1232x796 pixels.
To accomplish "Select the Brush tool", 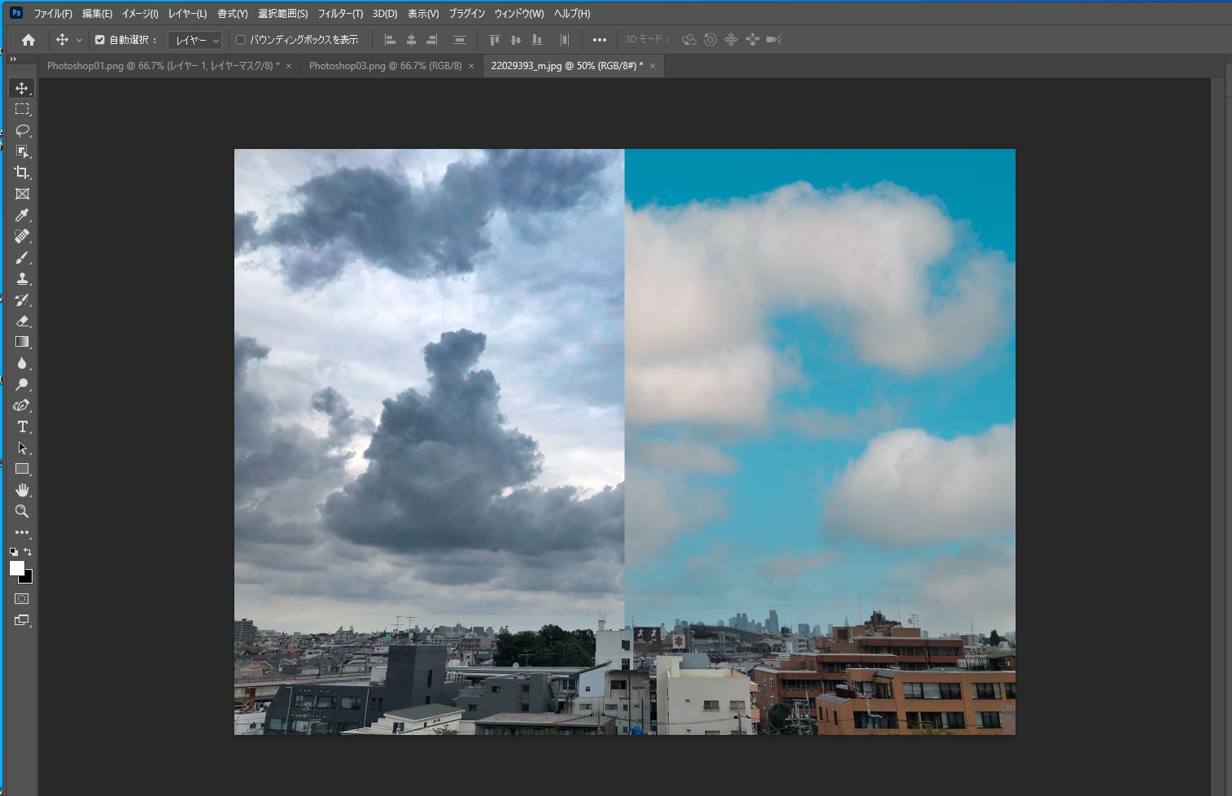I will pyautogui.click(x=22, y=257).
